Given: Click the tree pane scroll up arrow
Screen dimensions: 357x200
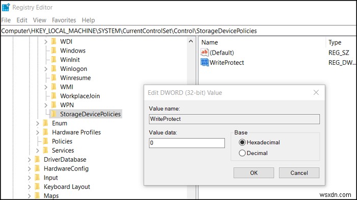Looking at the screenshot, I should pyautogui.click(x=191, y=41).
